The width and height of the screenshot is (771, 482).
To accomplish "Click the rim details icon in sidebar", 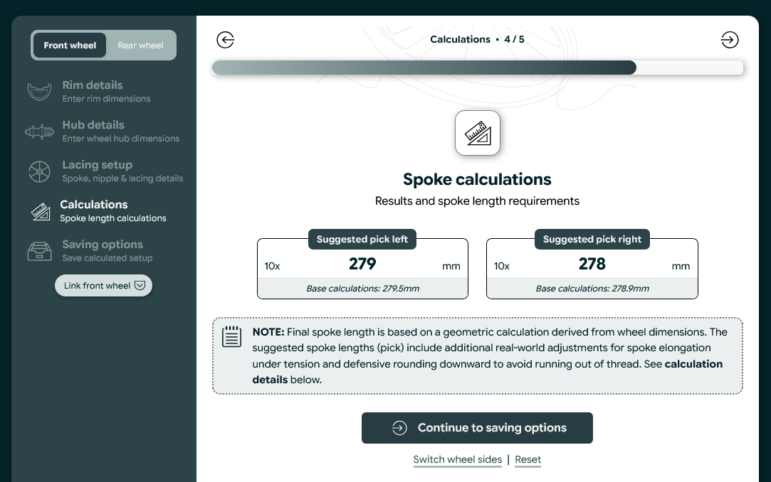I will [x=40, y=92].
